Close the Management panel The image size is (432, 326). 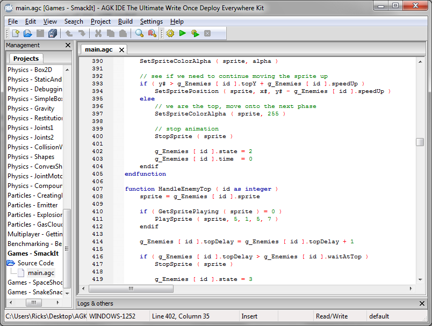(x=68, y=45)
